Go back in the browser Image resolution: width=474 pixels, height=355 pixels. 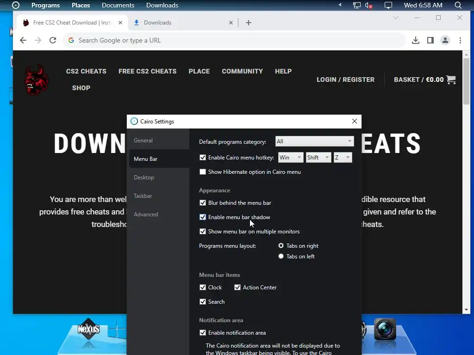23,40
